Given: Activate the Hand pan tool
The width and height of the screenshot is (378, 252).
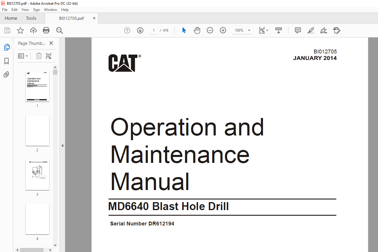Looking at the screenshot, I should [197, 30].
